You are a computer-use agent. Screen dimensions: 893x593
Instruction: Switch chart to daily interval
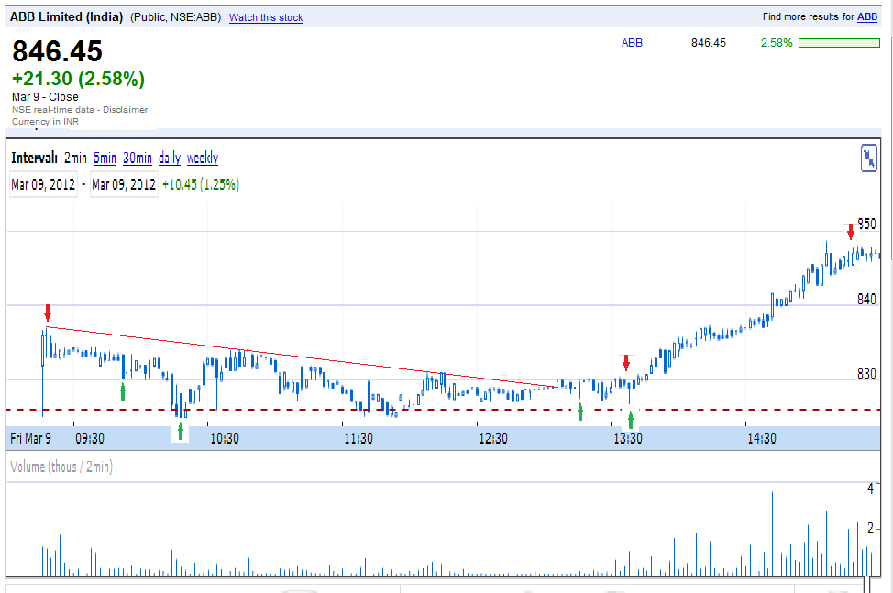[x=170, y=158]
